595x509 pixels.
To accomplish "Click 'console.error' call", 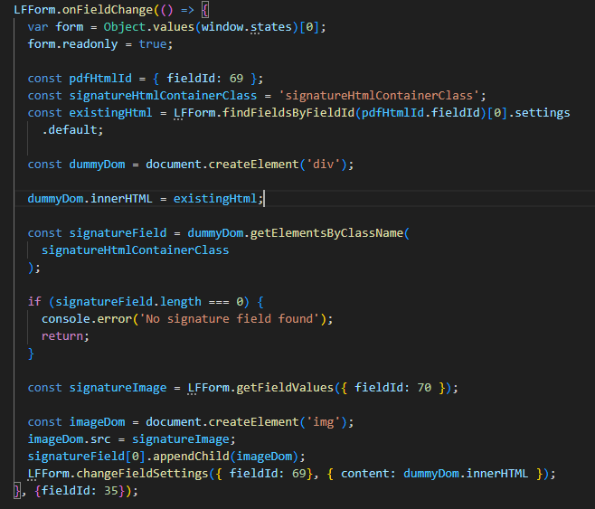I will click(x=87, y=319).
